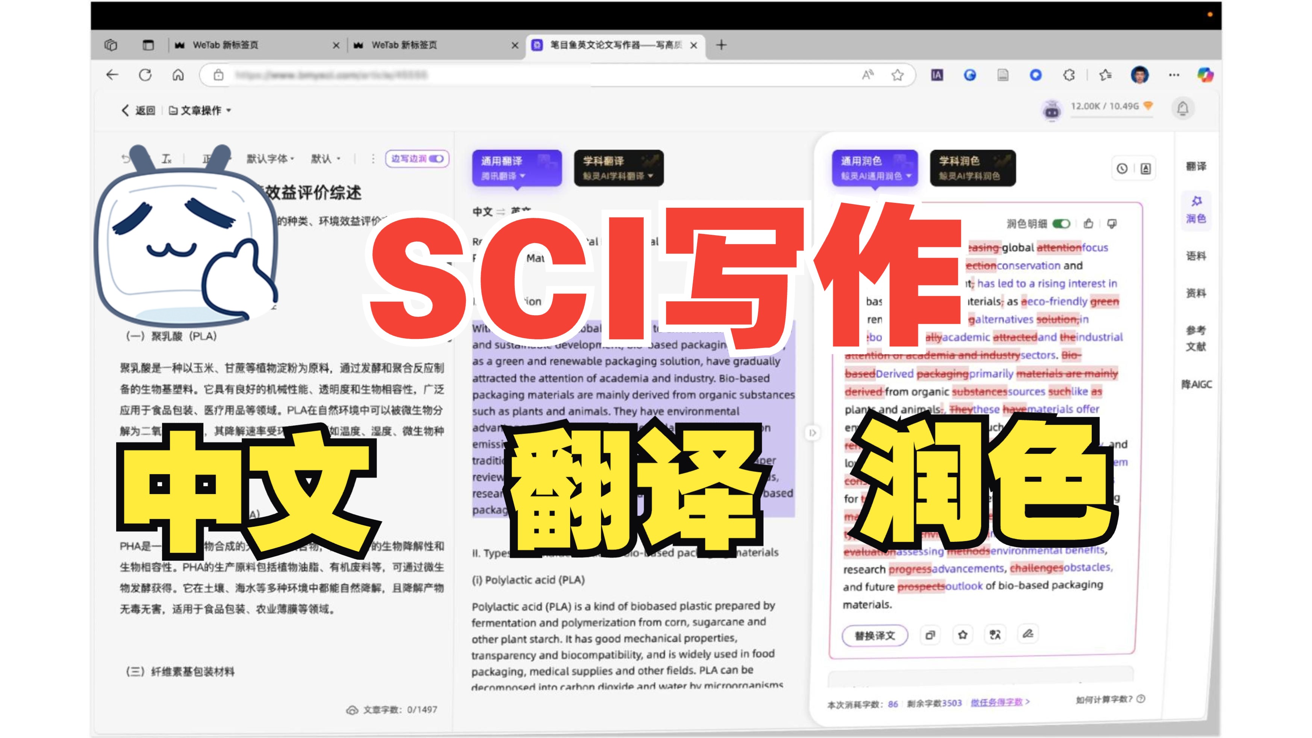Click the notification bell icon

pyautogui.click(x=1183, y=109)
